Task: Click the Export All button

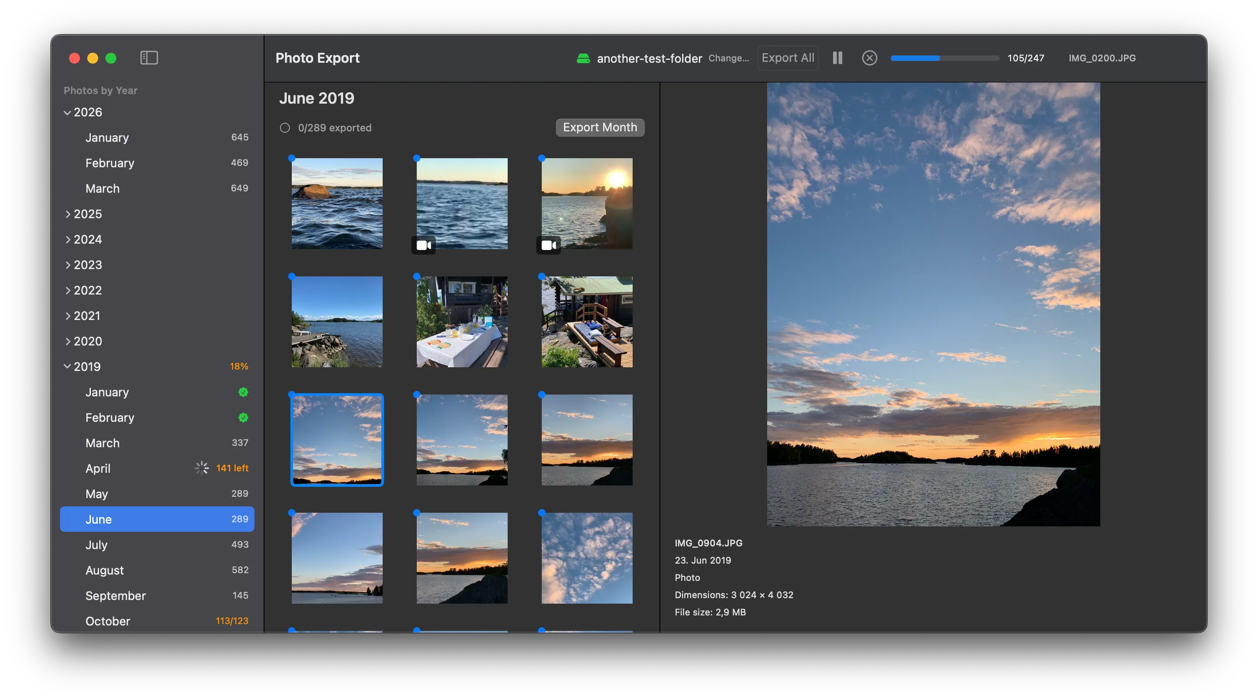Action: coord(787,58)
